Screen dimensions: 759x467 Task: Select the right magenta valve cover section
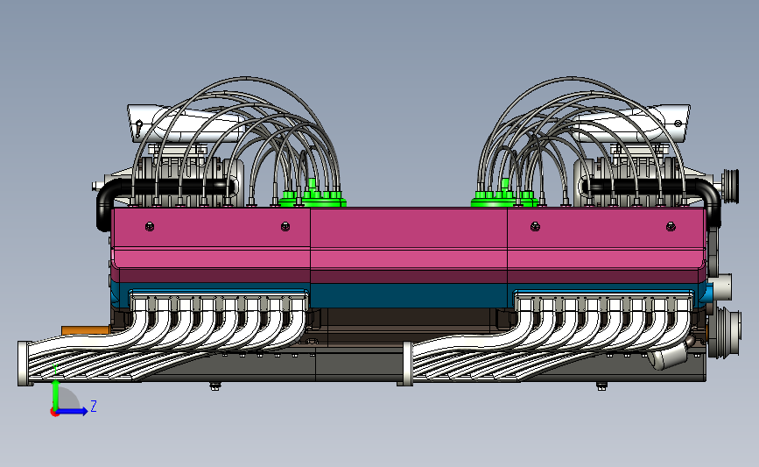click(606, 245)
